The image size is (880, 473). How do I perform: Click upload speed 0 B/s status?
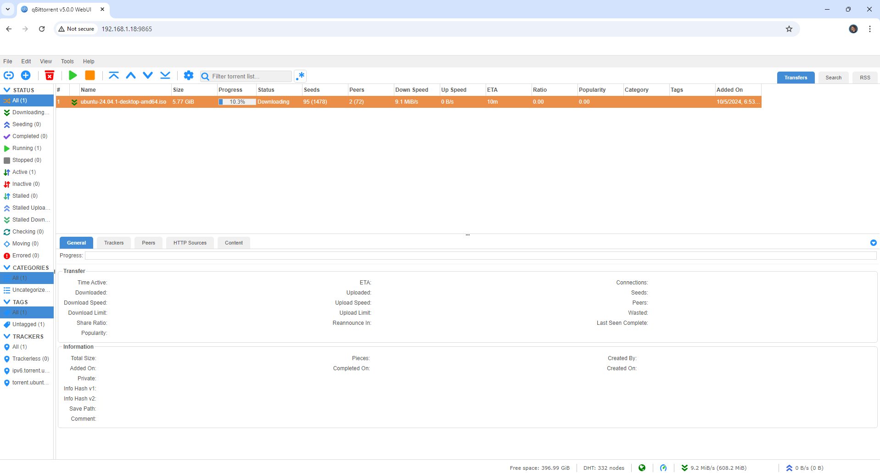click(x=805, y=468)
